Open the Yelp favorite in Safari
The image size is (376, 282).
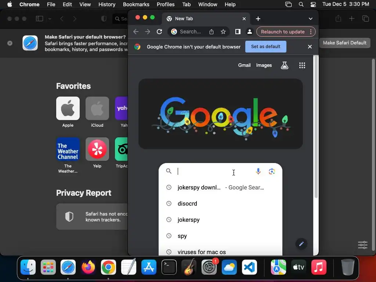97,149
